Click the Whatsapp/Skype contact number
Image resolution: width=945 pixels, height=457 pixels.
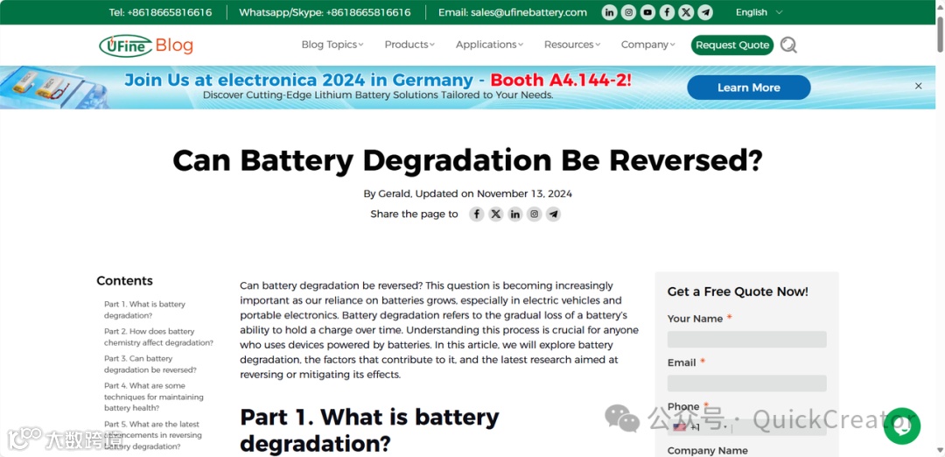click(325, 12)
